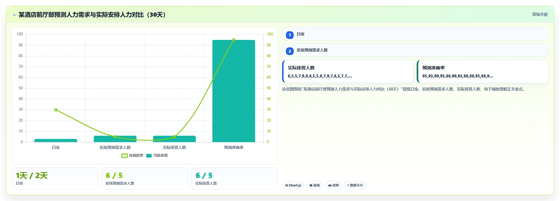Click the 预测准确率 x-axis label
560x201 pixels.
[x=234, y=147]
